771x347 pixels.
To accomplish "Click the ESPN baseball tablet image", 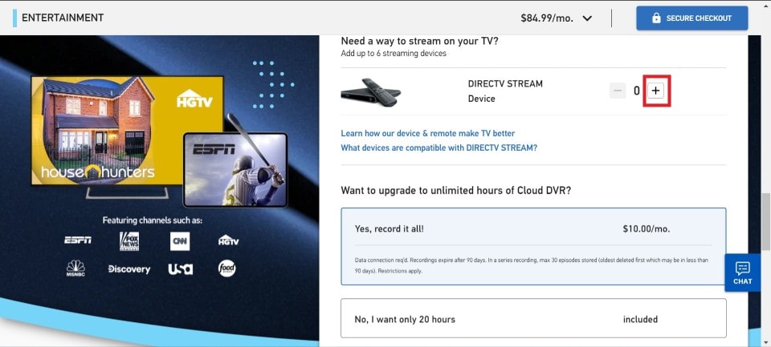I will (235, 170).
